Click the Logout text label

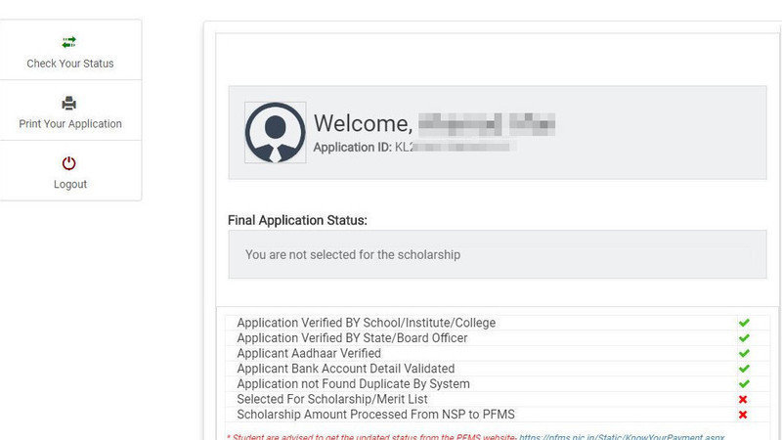pos(70,184)
